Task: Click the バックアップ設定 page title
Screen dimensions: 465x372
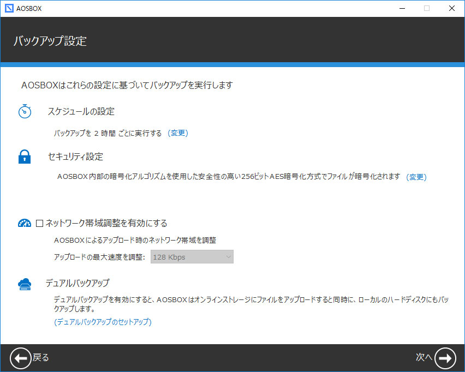Action: [x=50, y=41]
